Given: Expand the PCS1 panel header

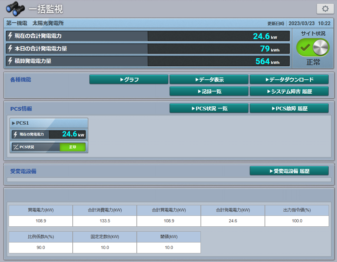Looking at the screenshot, I should [49, 123].
